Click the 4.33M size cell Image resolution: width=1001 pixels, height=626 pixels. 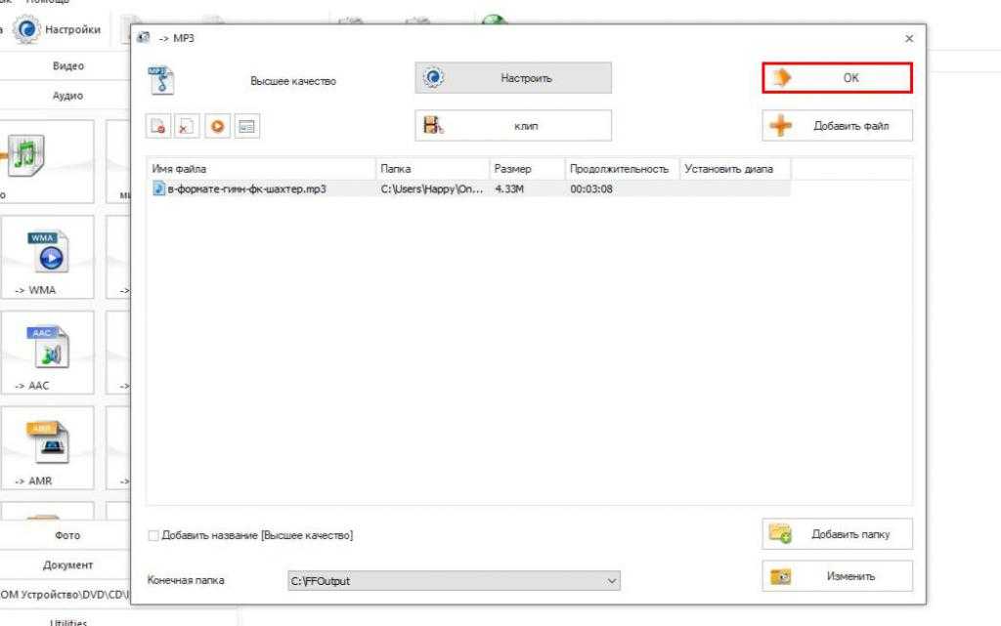tap(509, 188)
